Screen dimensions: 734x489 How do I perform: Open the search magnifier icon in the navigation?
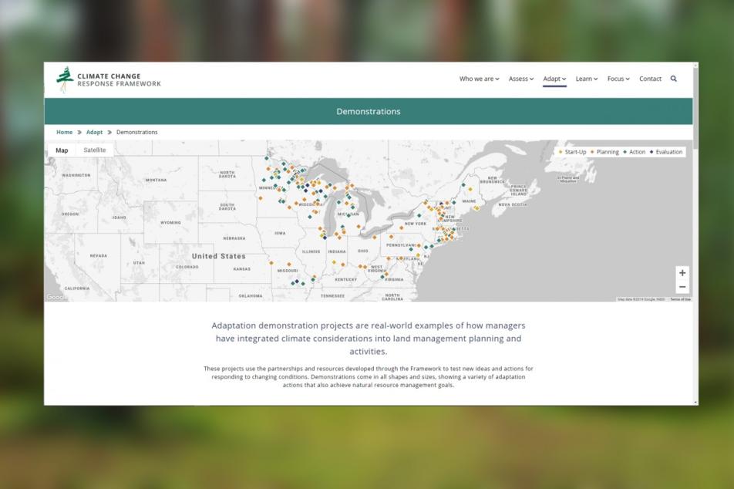674,79
